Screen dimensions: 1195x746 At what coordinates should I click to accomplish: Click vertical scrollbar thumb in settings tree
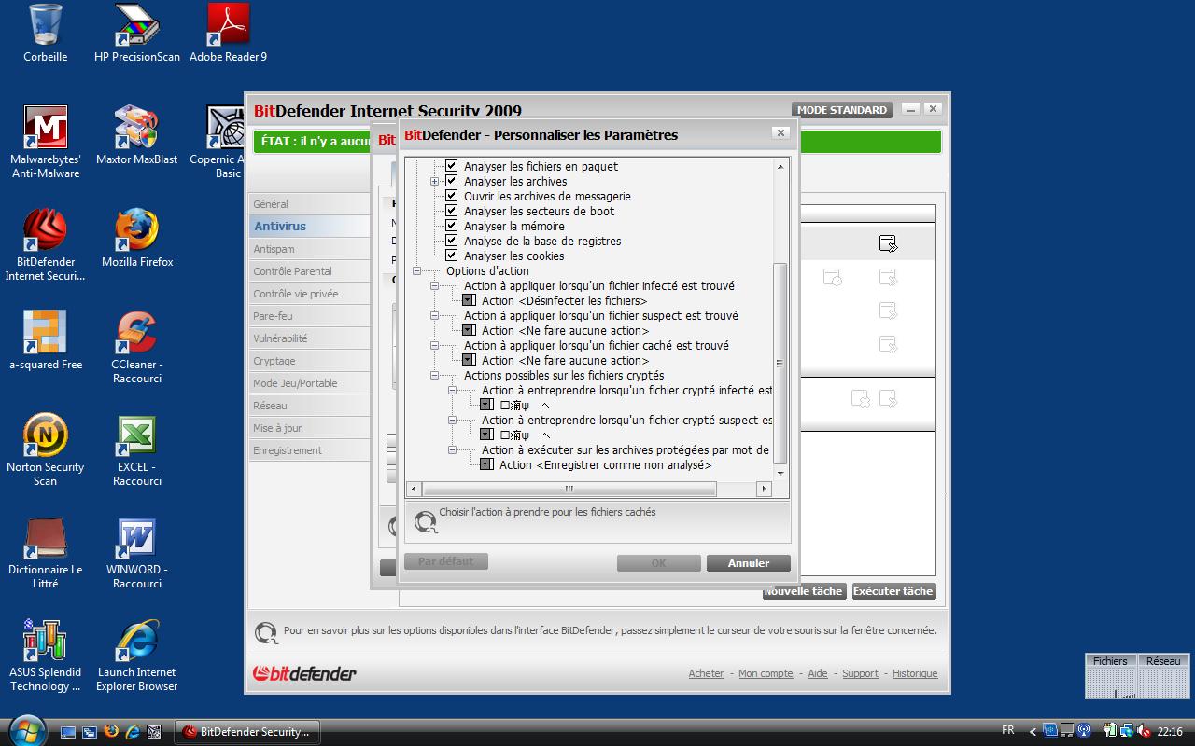coord(781,364)
